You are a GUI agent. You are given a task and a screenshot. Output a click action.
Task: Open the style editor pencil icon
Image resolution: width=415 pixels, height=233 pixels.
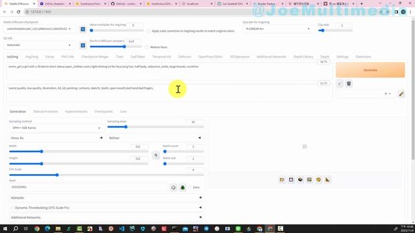[x=401, y=94]
